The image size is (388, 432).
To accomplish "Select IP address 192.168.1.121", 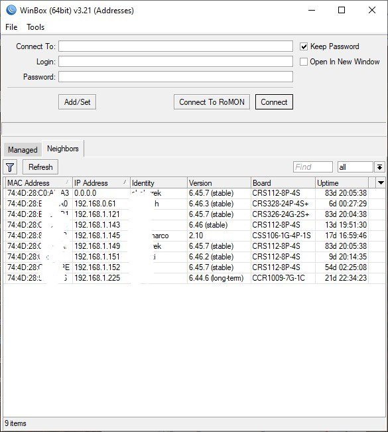I will point(97,214).
